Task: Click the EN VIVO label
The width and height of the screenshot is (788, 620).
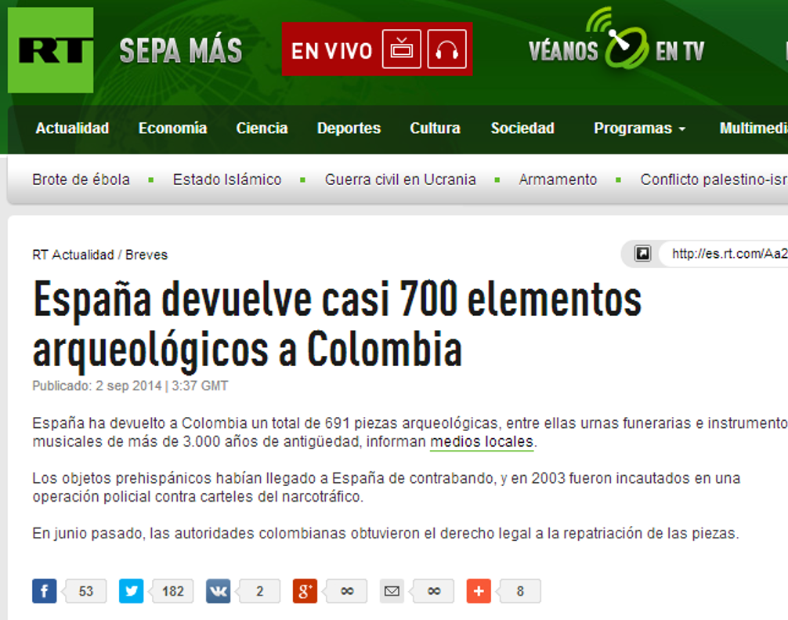Action: (331, 51)
